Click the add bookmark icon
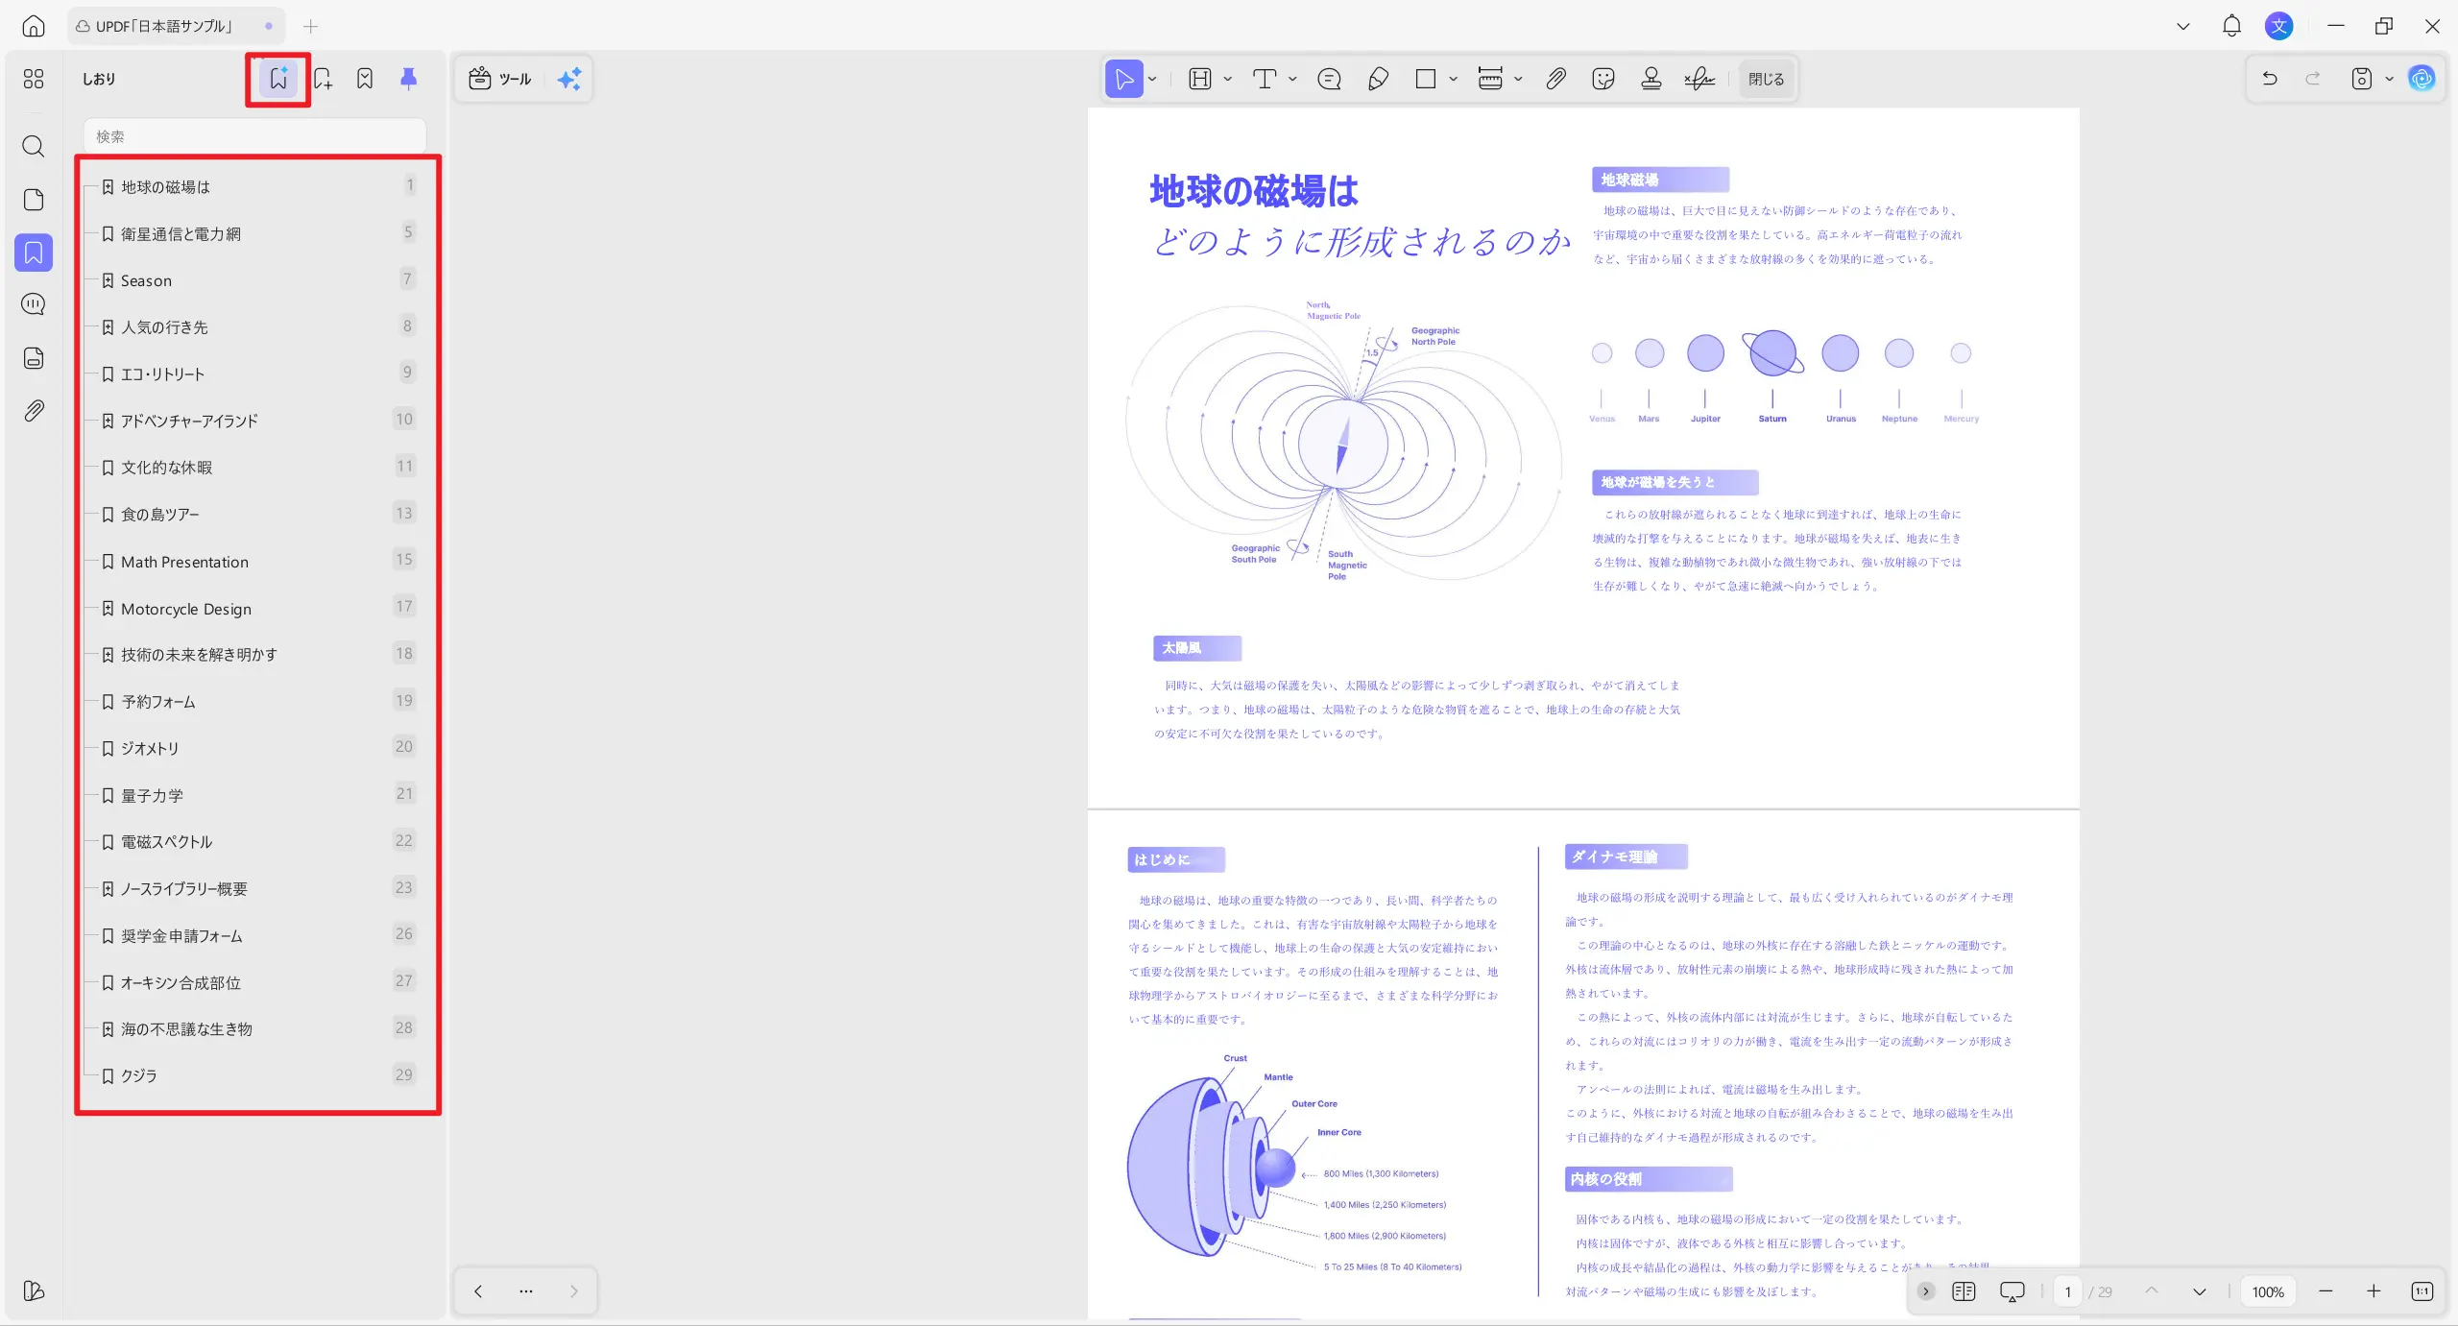The width and height of the screenshot is (2458, 1326). tap(323, 79)
